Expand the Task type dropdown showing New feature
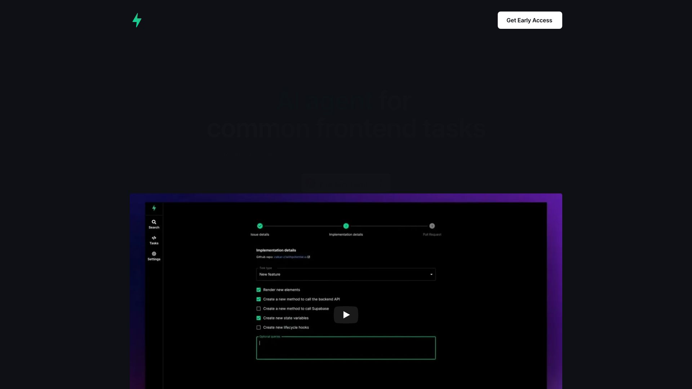The image size is (692, 389). 346,274
